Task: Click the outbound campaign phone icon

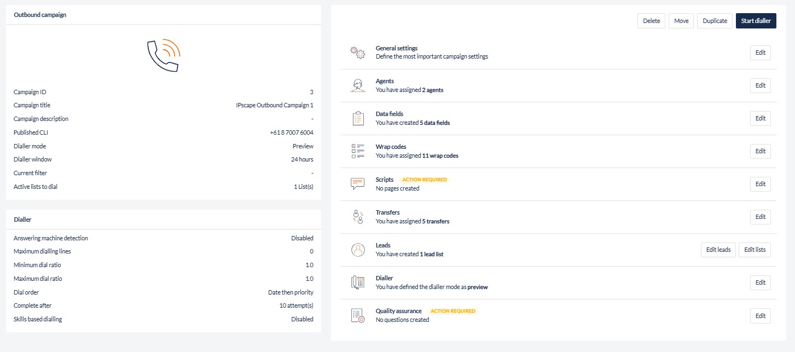Action: point(164,55)
